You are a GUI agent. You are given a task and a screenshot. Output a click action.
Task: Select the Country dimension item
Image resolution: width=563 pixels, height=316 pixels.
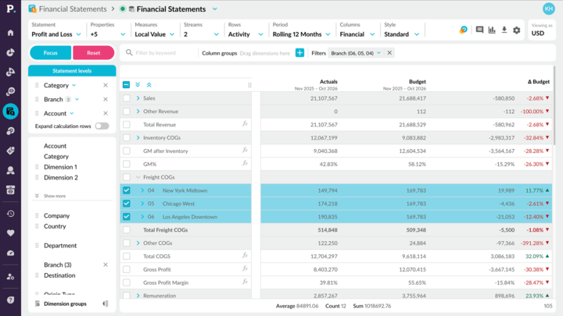point(55,226)
